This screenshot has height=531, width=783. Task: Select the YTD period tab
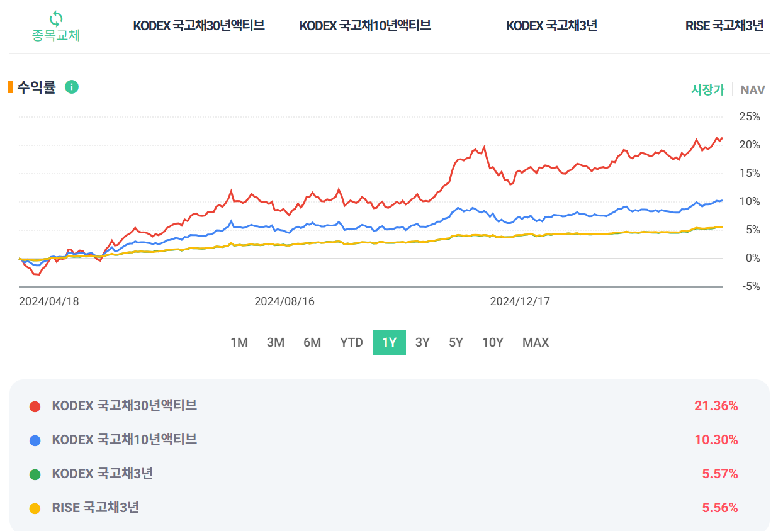point(351,342)
